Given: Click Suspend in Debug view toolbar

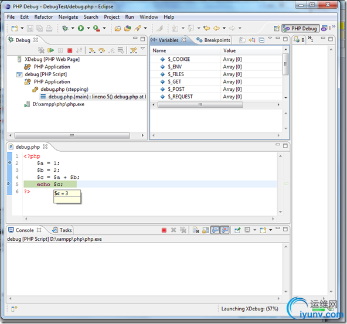Looking at the screenshot, I should tap(60, 50).
